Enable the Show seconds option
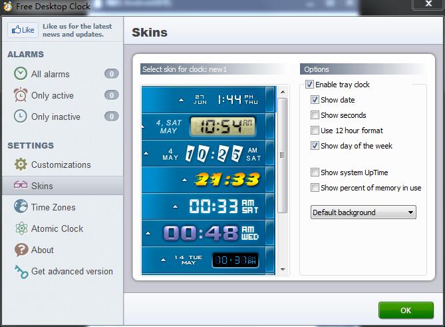 pos(315,115)
